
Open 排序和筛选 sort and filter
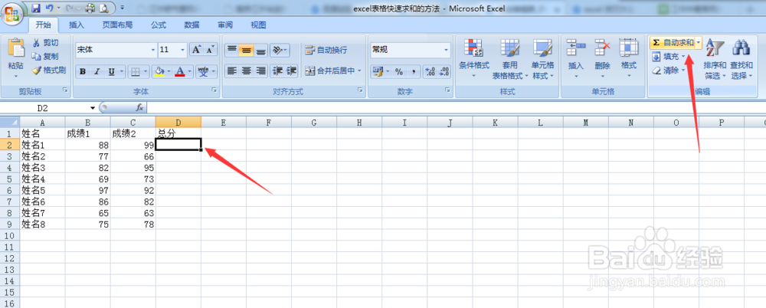pyautogui.click(x=715, y=59)
